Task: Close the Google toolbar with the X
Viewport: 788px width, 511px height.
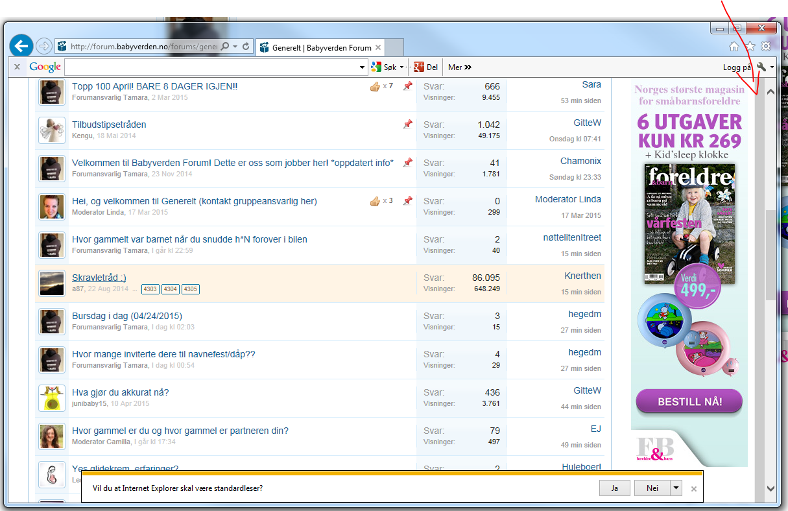Action: 18,67
